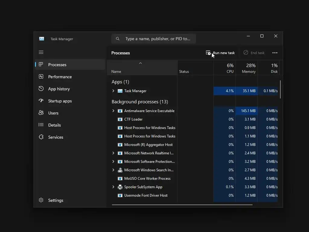
Task: Click the Microsoft Windows Search Indexer icon
Action: [x=120, y=170]
